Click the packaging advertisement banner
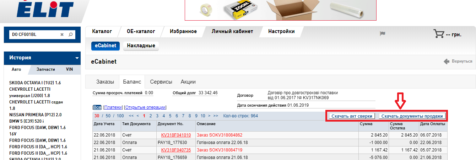Viewport: 476px width, 160px height. click(280, 10)
